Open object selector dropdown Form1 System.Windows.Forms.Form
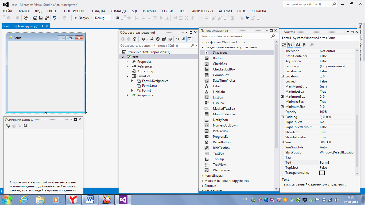The width and height of the screenshot is (365, 205). [358, 38]
